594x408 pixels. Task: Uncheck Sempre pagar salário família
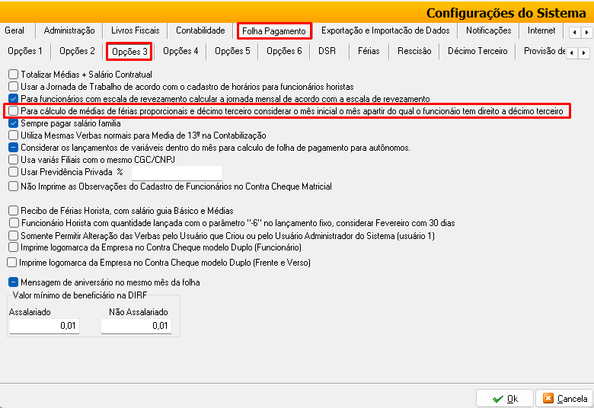14,123
